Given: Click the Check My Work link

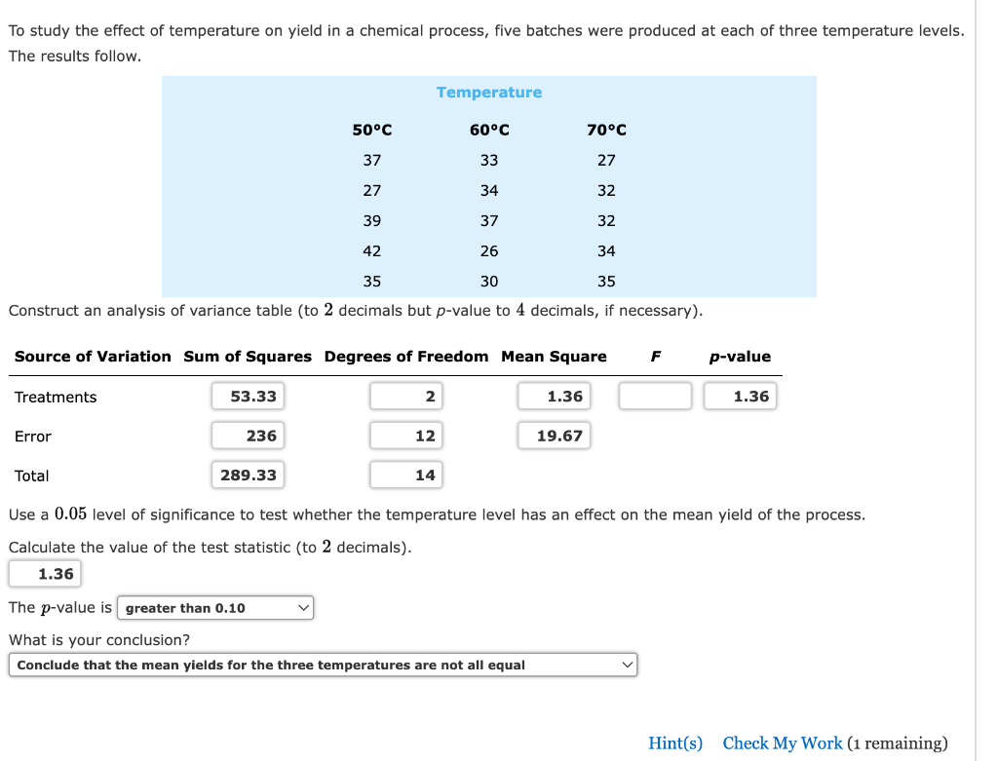Looking at the screenshot, I should pos(782,742).
